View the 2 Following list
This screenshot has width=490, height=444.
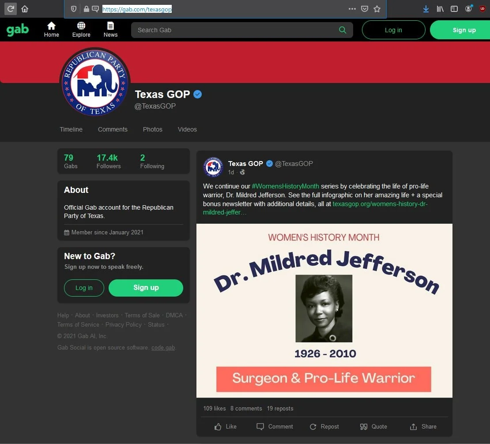[x=152, y=161]
